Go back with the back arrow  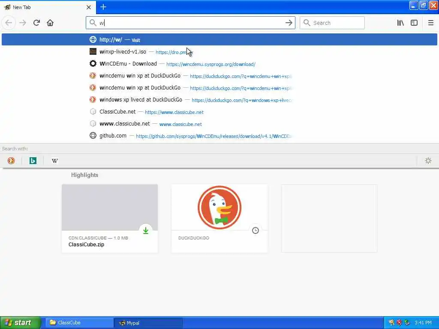click(9, 23)
